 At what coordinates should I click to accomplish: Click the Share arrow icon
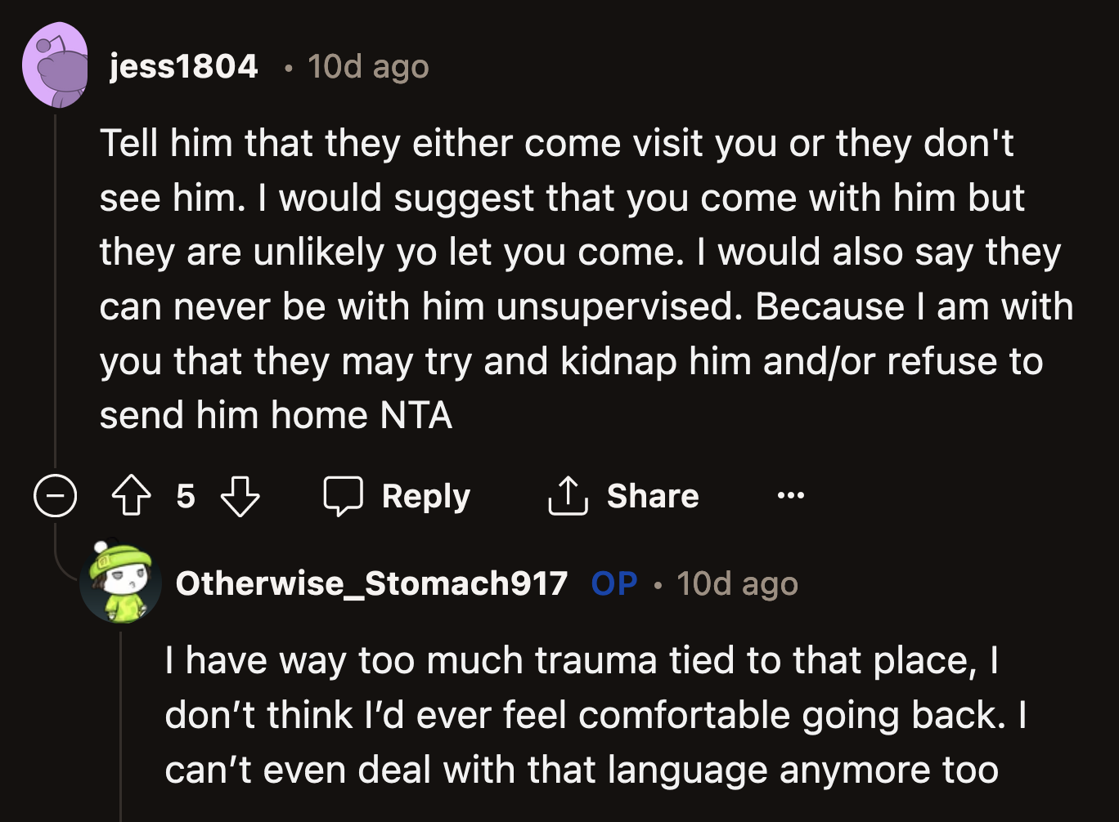(x=568, y=495)
